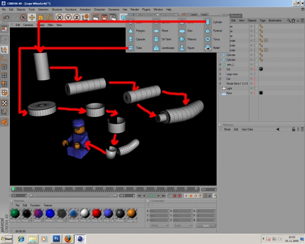
Task: Activate the Rotate tool
Action: coord(49,17)
